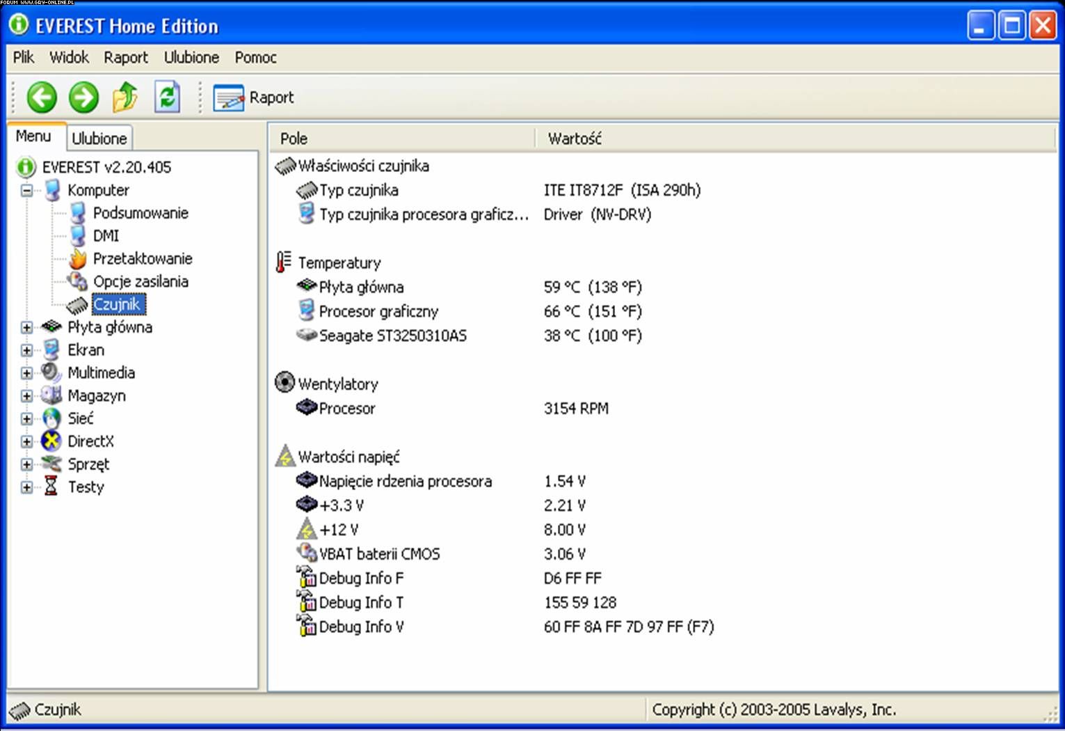The image size is (1065, 731).
Task: Expand the Multimedia tree node
Action: point(26,373)
